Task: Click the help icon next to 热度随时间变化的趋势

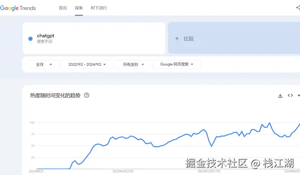Action: [x=87, y=95]
